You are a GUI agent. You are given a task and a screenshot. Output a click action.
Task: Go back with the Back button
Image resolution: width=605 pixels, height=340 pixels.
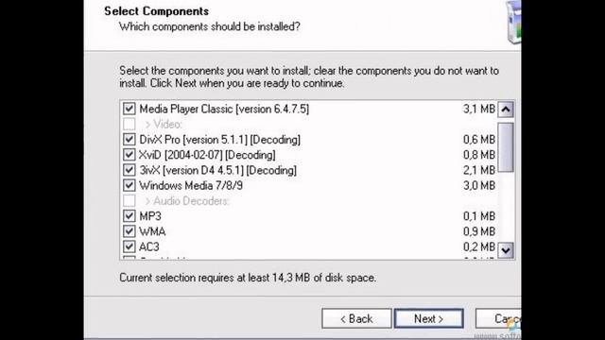point(356,319)
